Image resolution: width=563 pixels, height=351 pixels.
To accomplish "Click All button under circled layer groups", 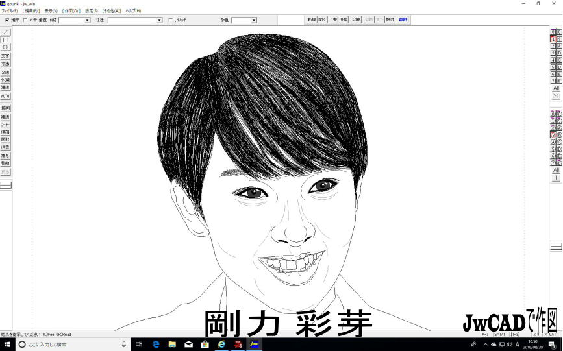I will click(x=556, y=170).
